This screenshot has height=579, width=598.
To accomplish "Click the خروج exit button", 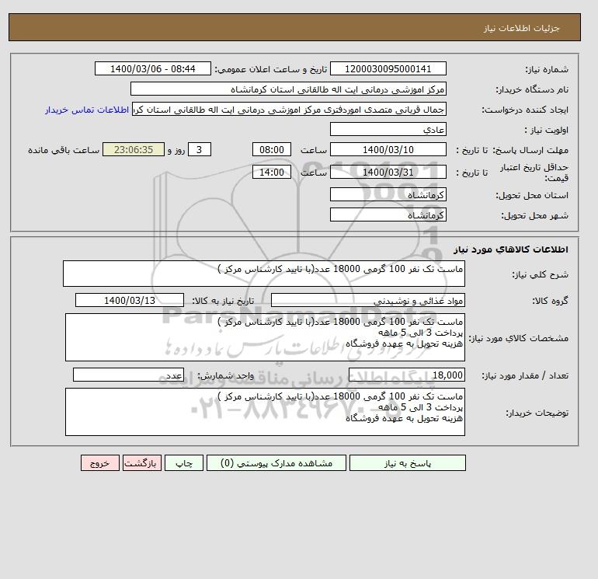I will 100,463.
